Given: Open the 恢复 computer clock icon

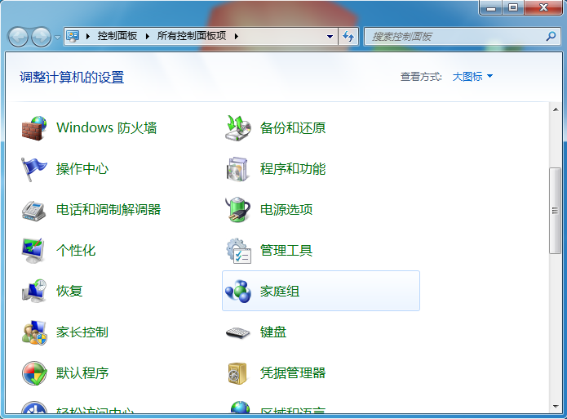Looking at the screenshot, I should [x=34, y=291].
